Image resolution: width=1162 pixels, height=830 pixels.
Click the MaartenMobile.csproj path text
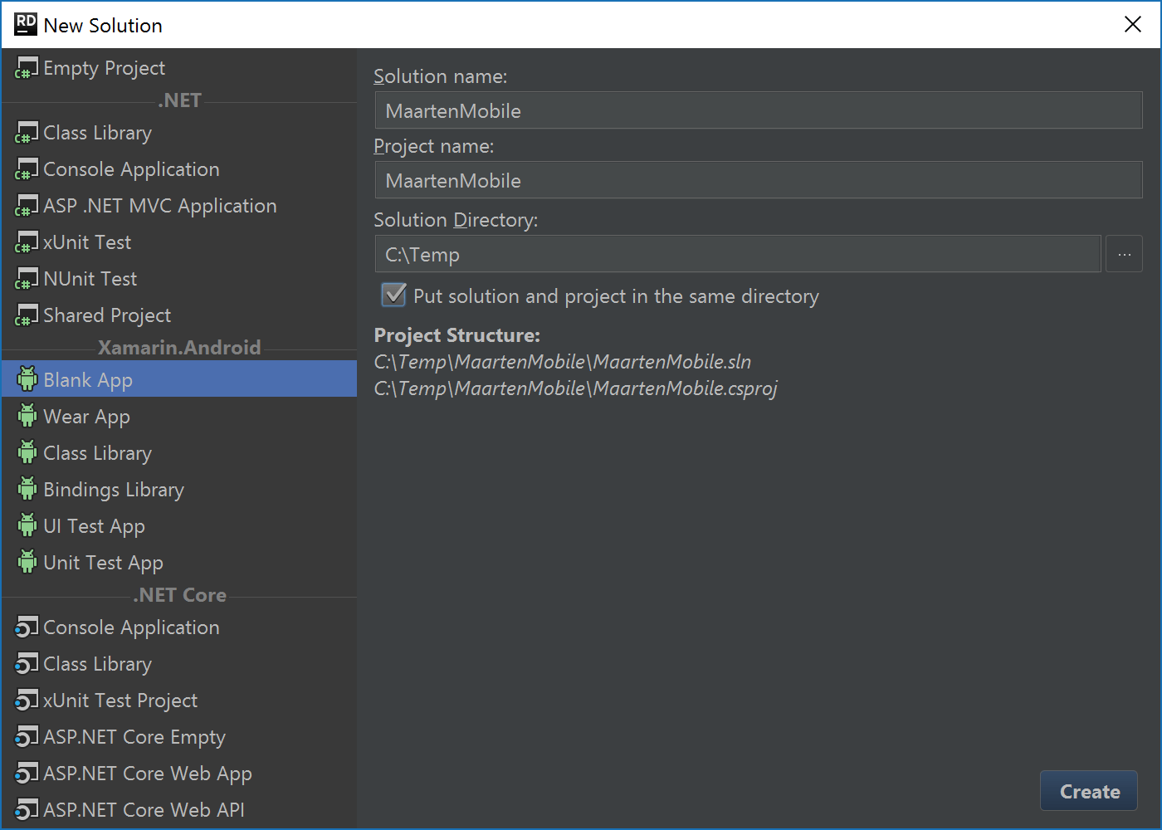tap(576, 388)
